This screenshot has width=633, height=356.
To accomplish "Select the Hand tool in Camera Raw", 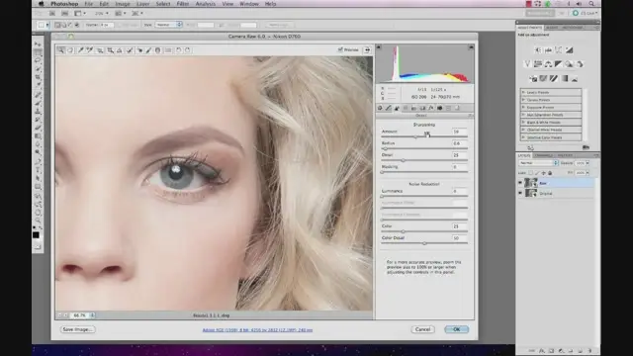I will pos(70,50).
